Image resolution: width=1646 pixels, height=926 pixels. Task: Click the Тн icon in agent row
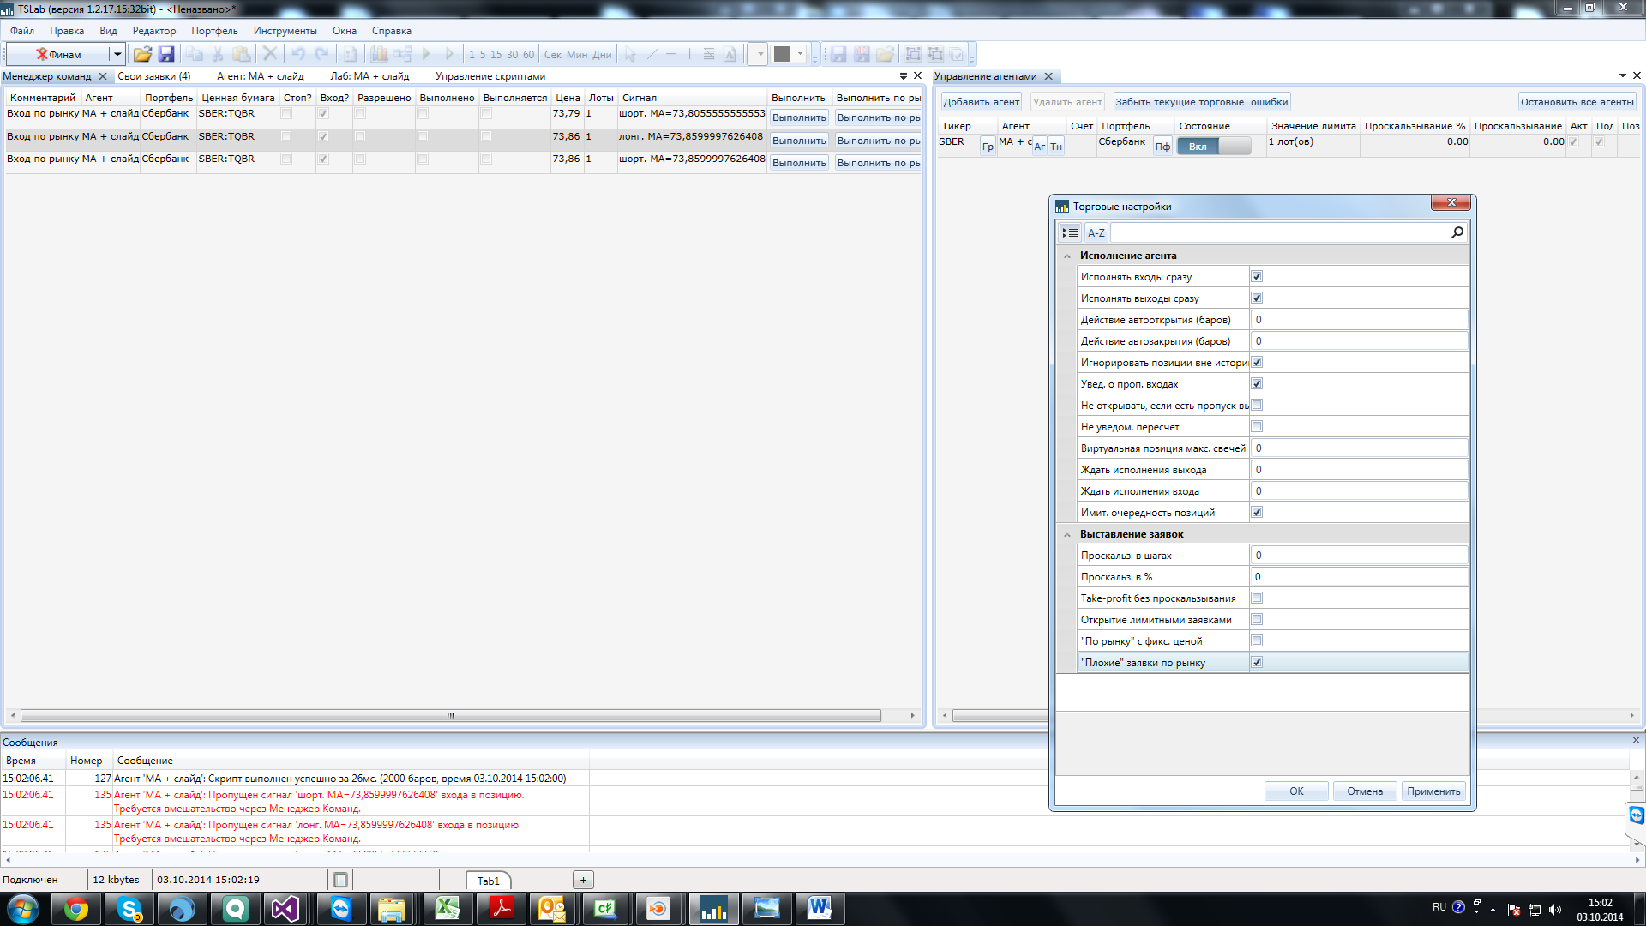1056,147
